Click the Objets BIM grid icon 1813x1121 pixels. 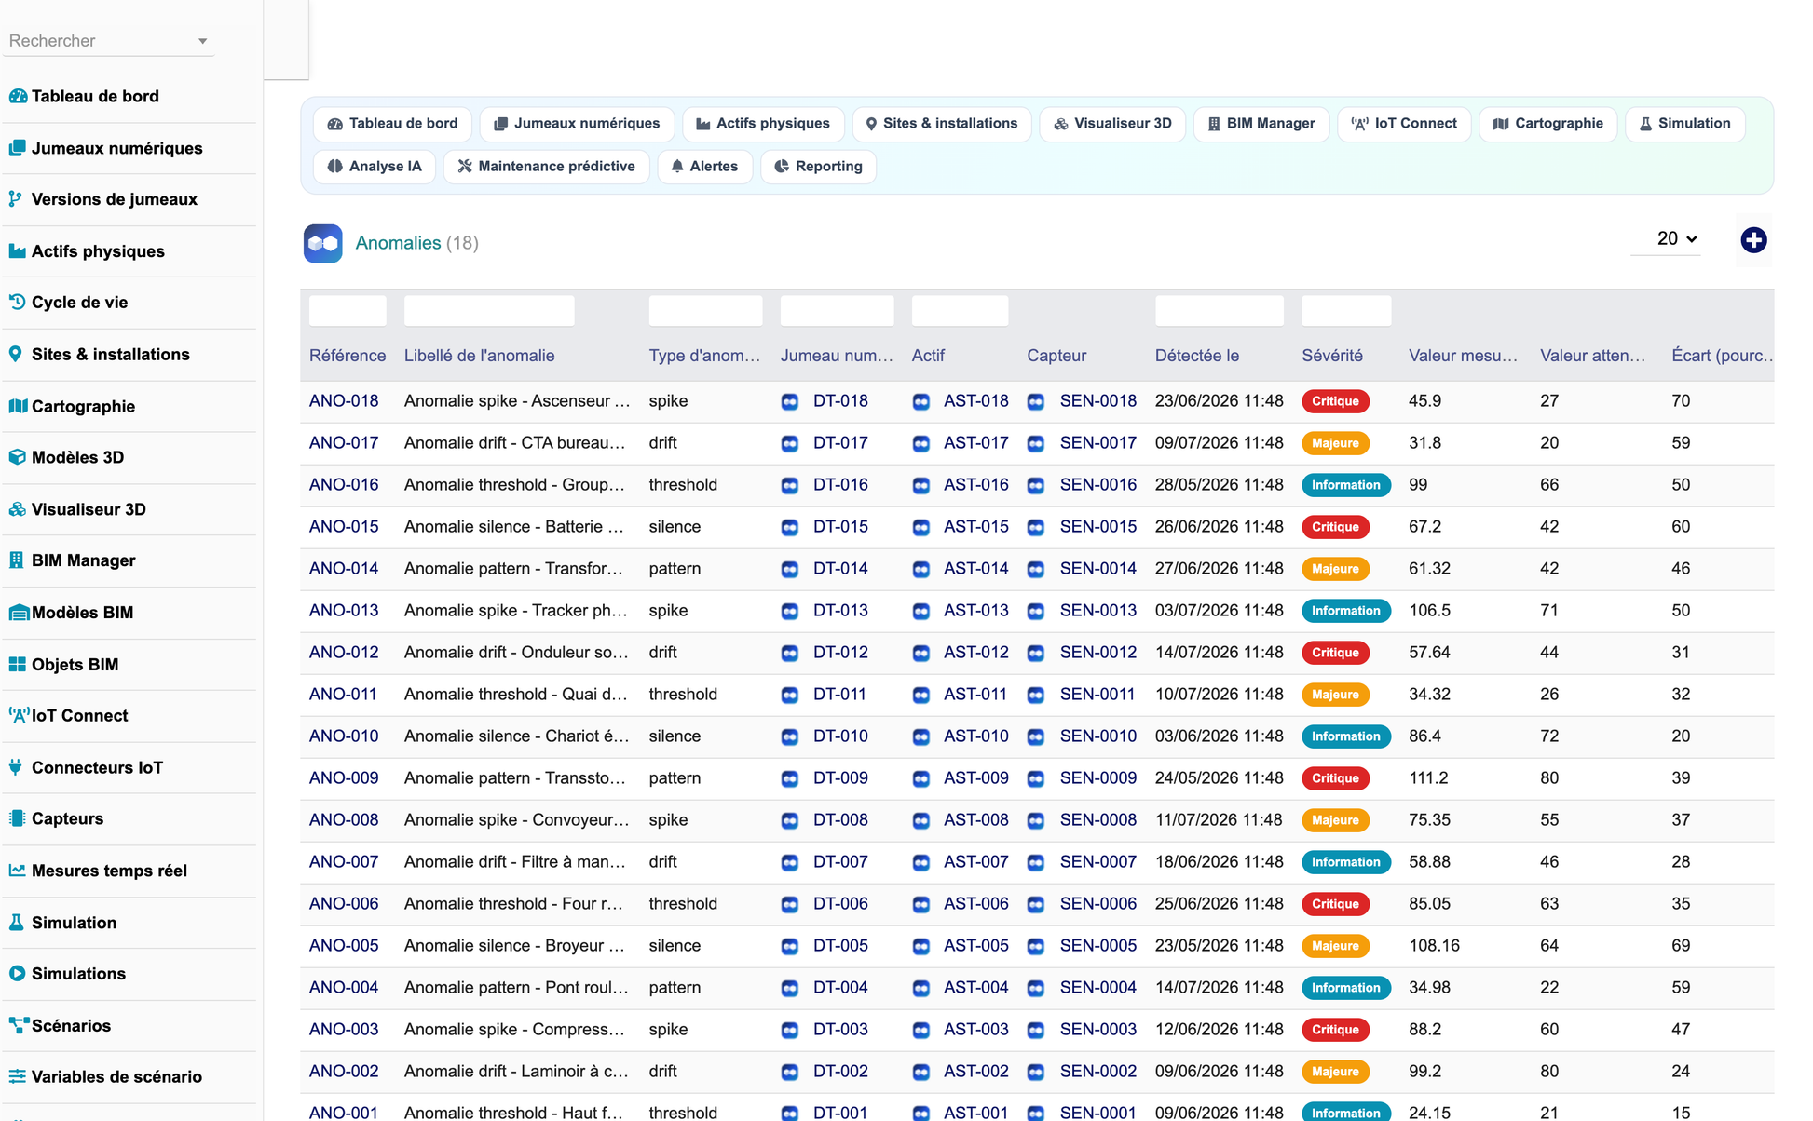tap(18, 664)
